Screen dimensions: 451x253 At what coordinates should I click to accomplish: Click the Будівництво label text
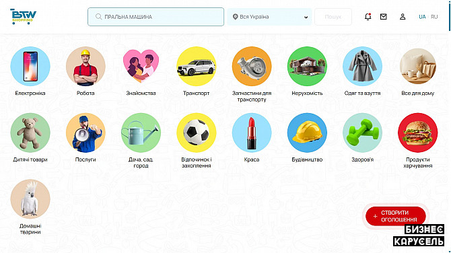tap(307, 159)
